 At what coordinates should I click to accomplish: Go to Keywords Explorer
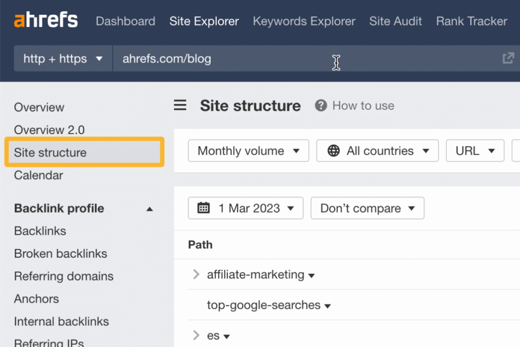click(x=304, y=21)
